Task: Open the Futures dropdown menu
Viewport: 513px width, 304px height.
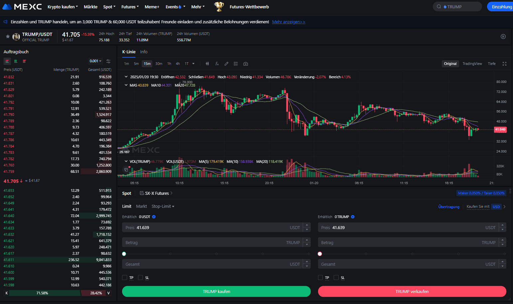Action: tap(130, 7)
